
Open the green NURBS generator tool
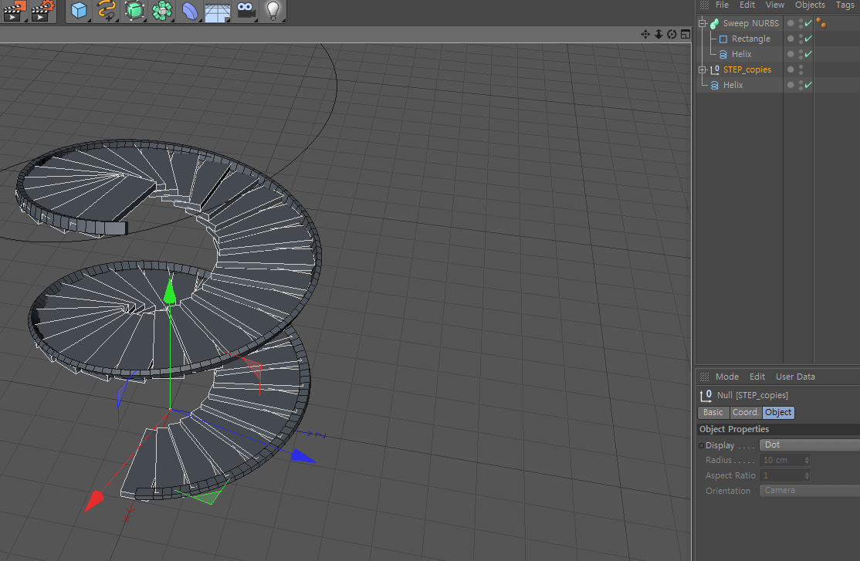(x=134, y=11)
